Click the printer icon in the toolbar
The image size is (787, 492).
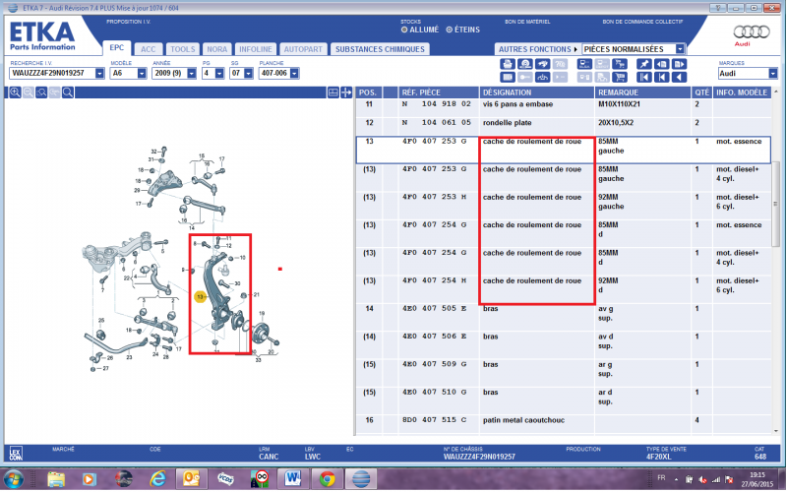(507, 64)
